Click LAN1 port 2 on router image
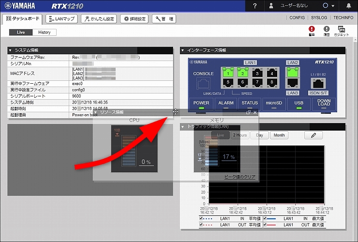358x242 pixels. 242,72
